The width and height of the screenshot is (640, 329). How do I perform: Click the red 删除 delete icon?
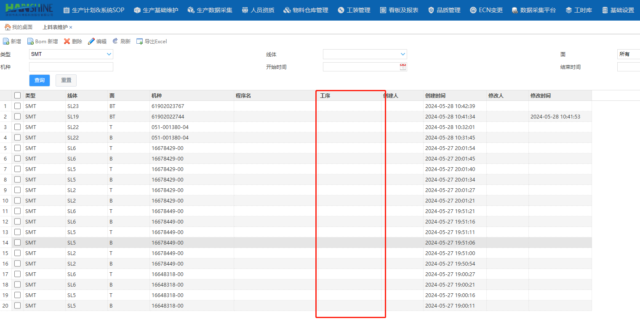click(x=67, y=42)
